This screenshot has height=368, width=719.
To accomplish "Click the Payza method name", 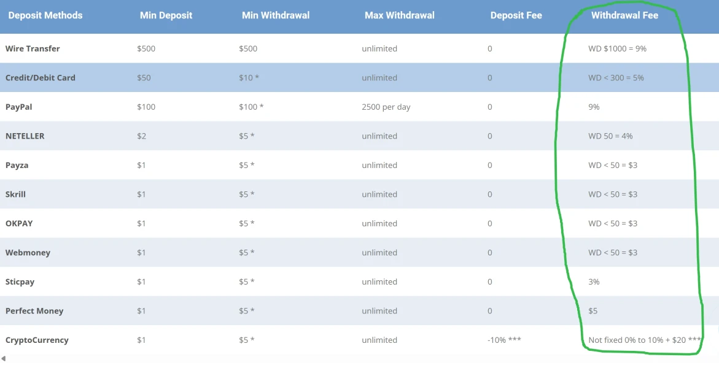I will pos(17,165).
